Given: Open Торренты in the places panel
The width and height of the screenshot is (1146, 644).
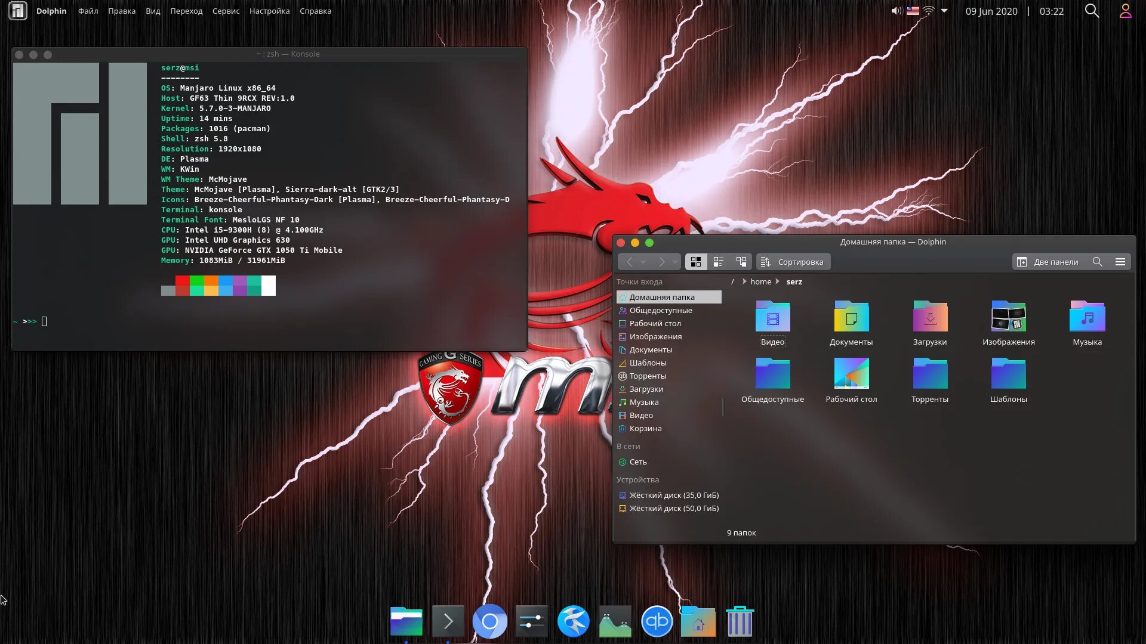Looking at the screenshot, I should pos(648,376).
